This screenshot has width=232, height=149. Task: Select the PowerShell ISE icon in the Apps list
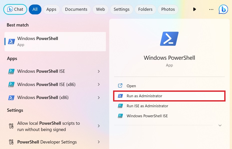pos(11,71)
